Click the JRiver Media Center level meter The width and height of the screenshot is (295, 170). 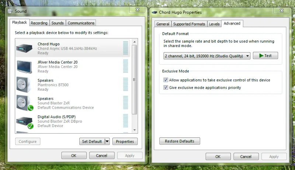(125, 66)
